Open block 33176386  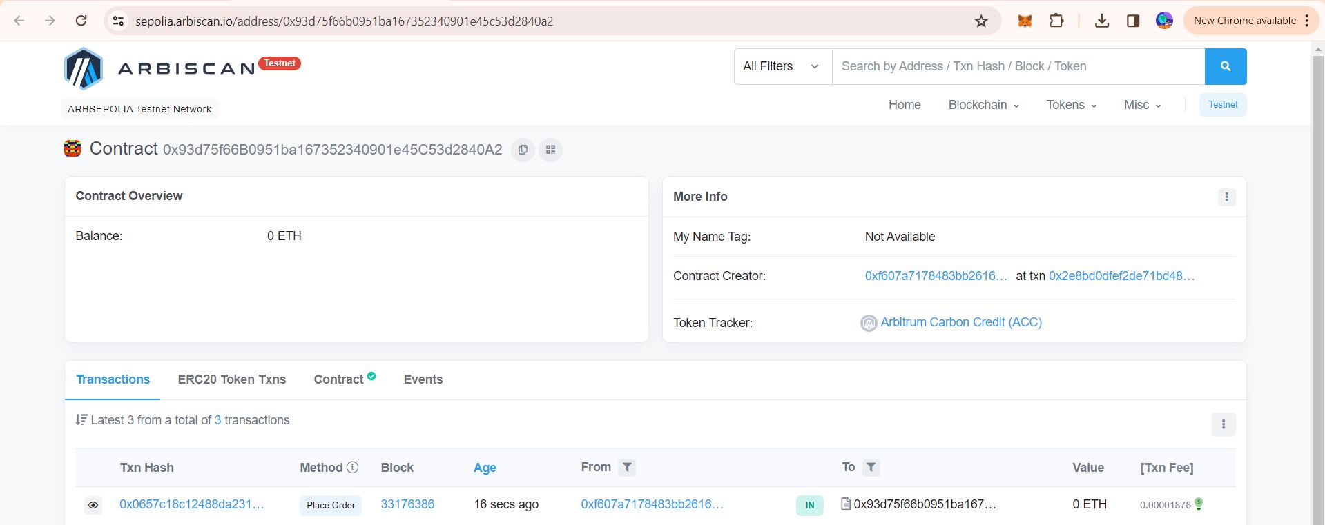tap(407, 504)
